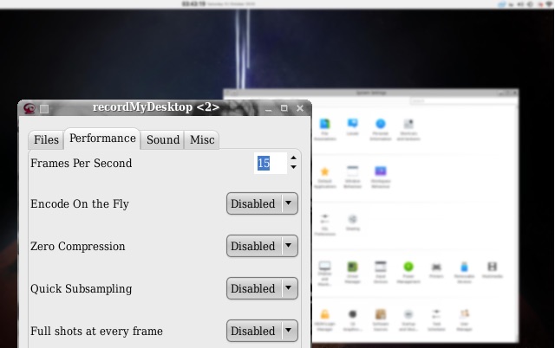
Task: Click the Encode On the Fly label
Action: (80, 203)
